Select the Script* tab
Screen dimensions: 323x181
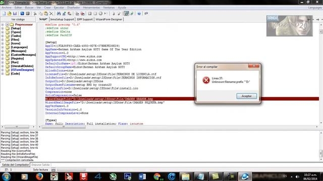click(x=43, y=19)
